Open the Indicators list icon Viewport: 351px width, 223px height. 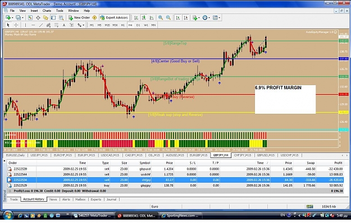[195, 17]
